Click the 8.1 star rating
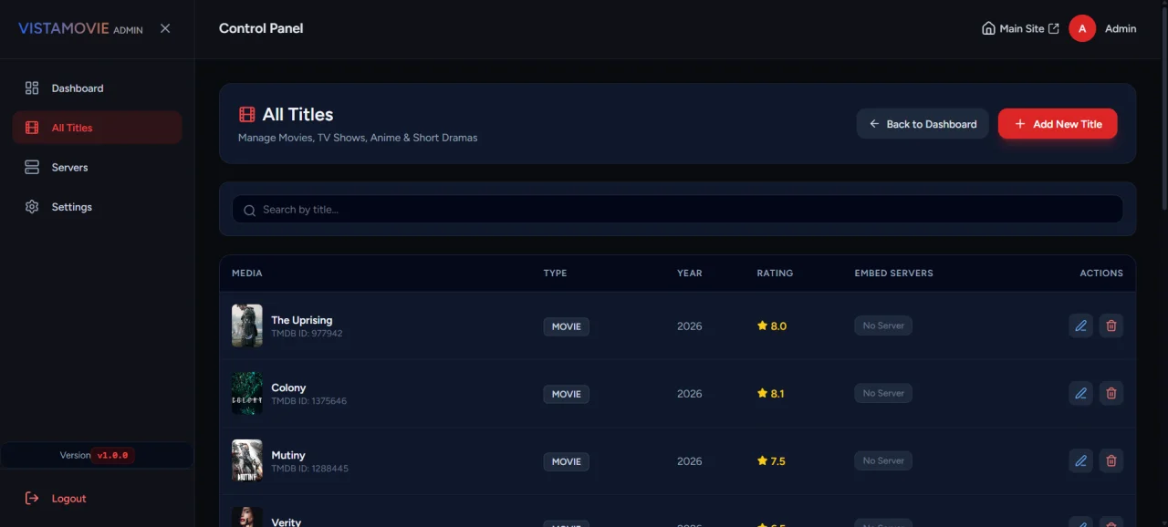 [x=771, y=394]
